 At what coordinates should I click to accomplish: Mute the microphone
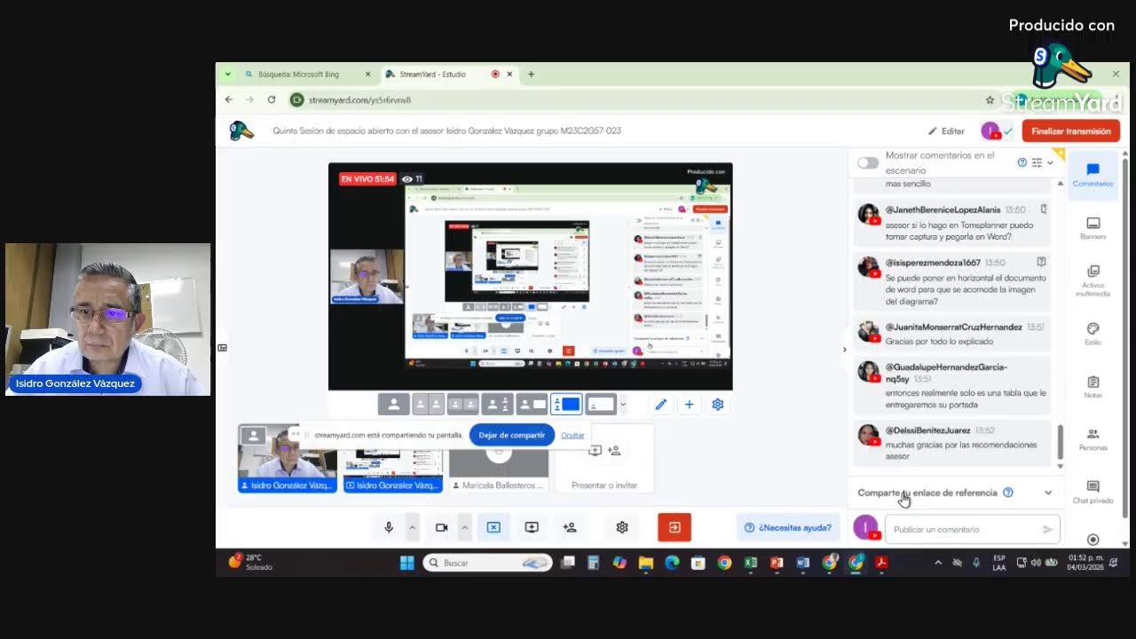(389, 527)
